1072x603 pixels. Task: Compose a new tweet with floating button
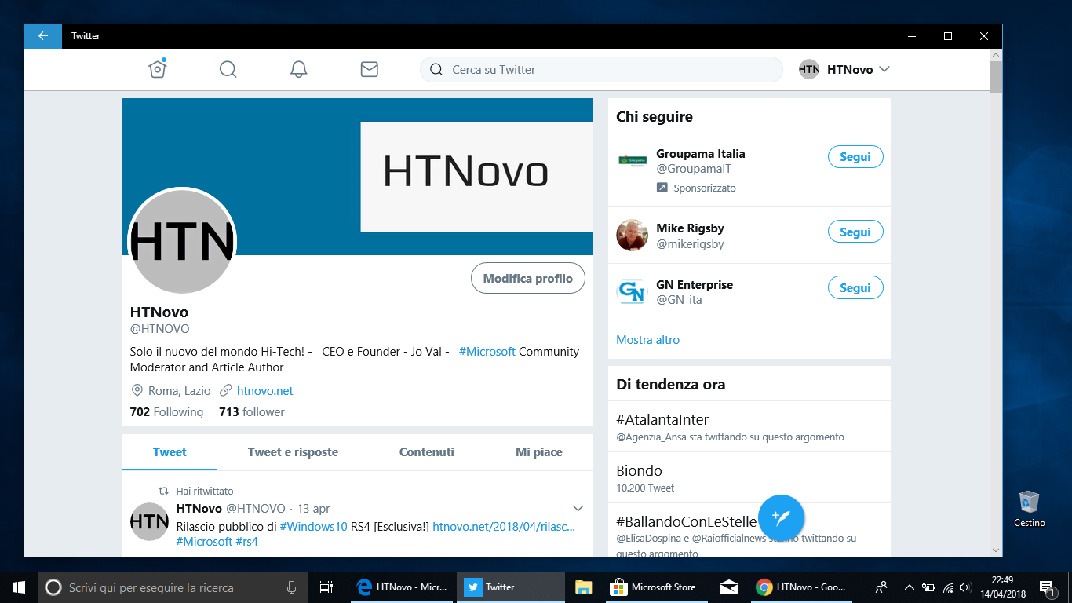coord(781,518)
